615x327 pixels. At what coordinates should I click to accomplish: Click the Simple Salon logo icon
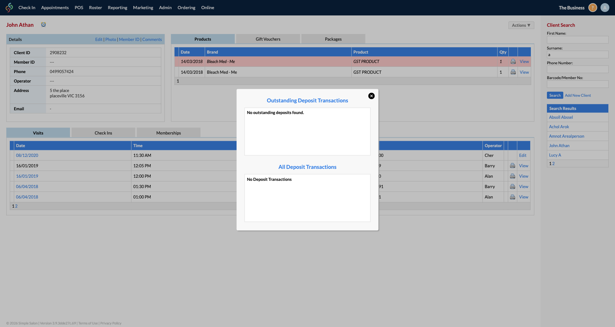[9, 7]
